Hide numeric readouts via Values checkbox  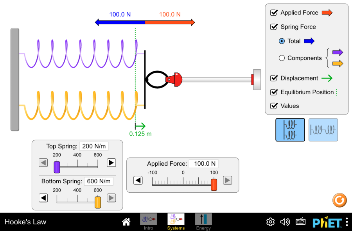(x=274, y=106)
